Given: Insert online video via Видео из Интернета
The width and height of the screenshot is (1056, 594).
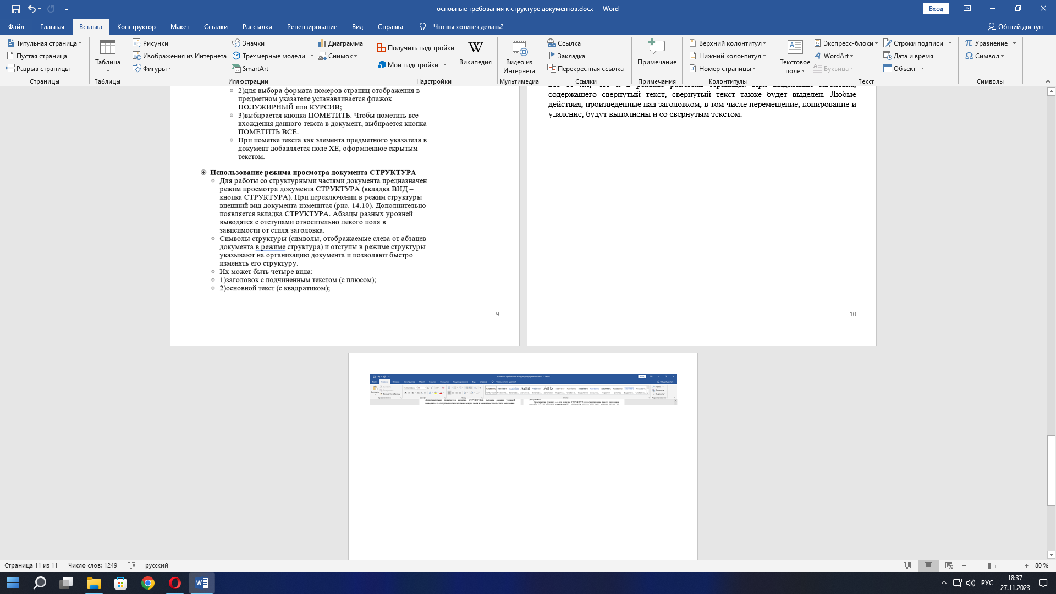Looking at the screenshot, I should tap(519, 57).
